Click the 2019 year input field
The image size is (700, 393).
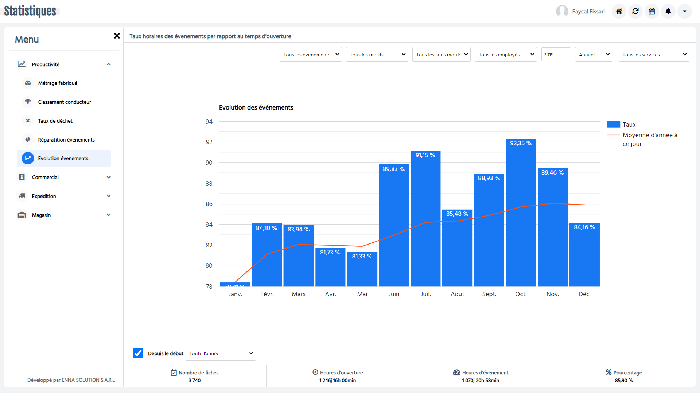(x=556, y=55)
